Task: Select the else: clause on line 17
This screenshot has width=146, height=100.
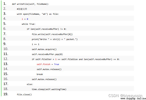Action: click(30, 84)
